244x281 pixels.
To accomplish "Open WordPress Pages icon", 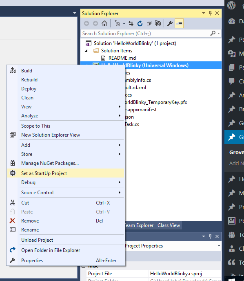I will [231, 67].
